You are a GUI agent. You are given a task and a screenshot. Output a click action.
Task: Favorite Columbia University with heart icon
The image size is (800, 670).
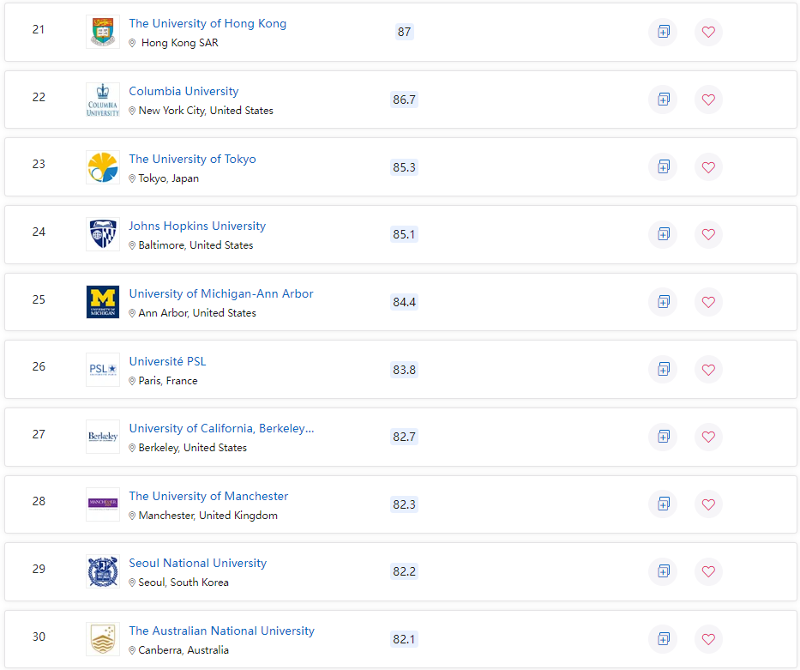pos(708,100)
